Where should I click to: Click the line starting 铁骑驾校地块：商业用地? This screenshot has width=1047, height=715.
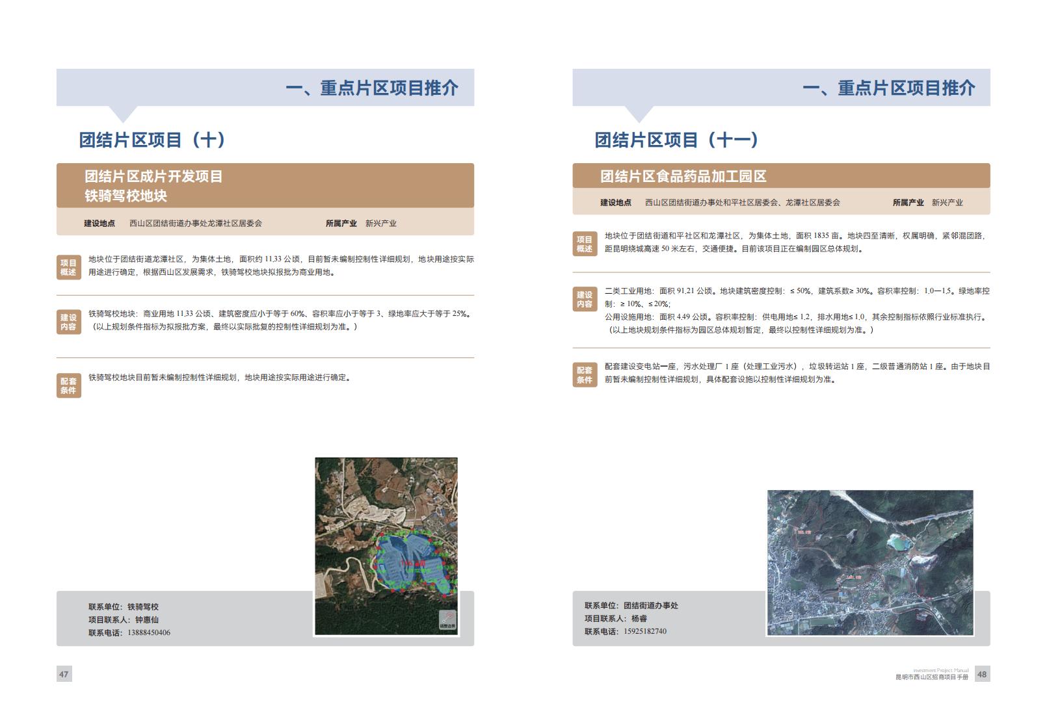click(281, 313)
